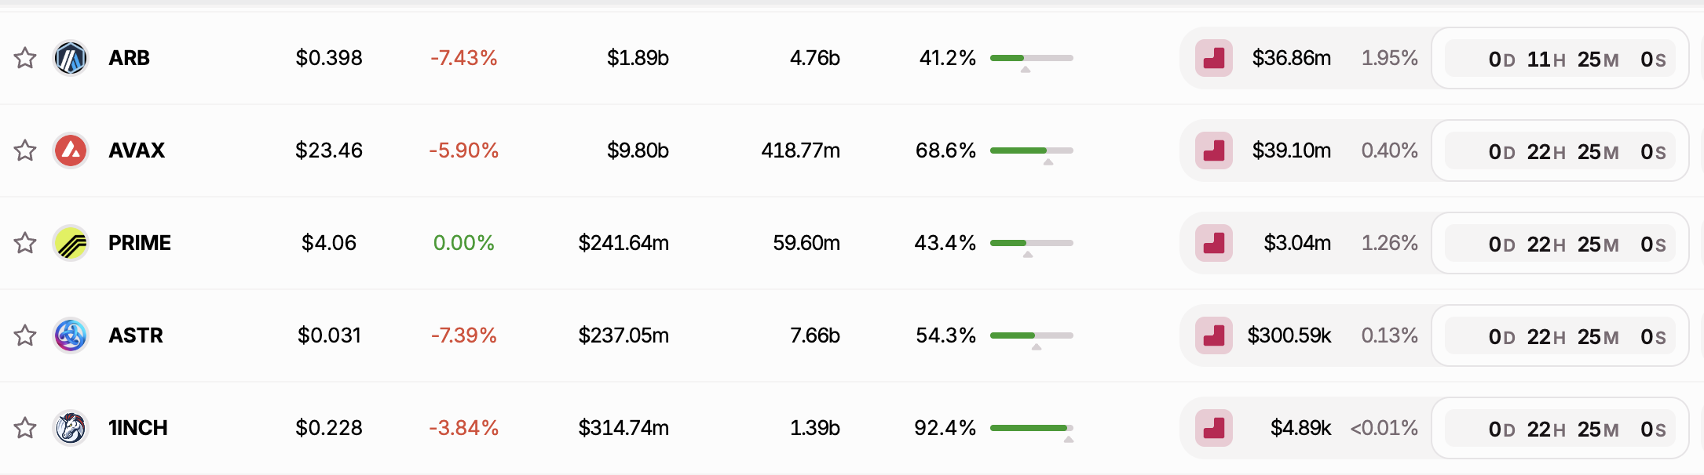The height and width of the screenshot is (475, 1704).
Task: Toggle the AVAX favorite star
Action: (x=25, y=150)
